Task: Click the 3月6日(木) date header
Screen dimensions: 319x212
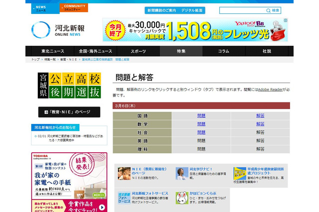Action: (x=201, y=106)
